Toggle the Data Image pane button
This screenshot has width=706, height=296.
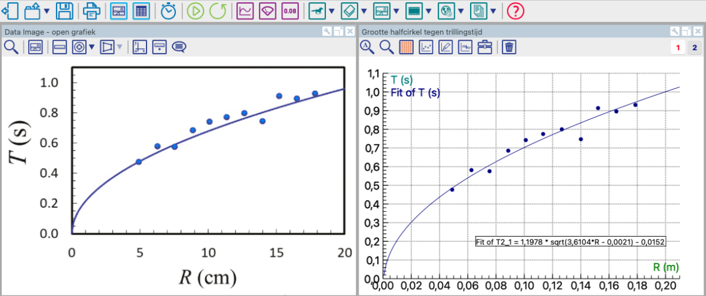pyautogui.click(x=119, y=11)
